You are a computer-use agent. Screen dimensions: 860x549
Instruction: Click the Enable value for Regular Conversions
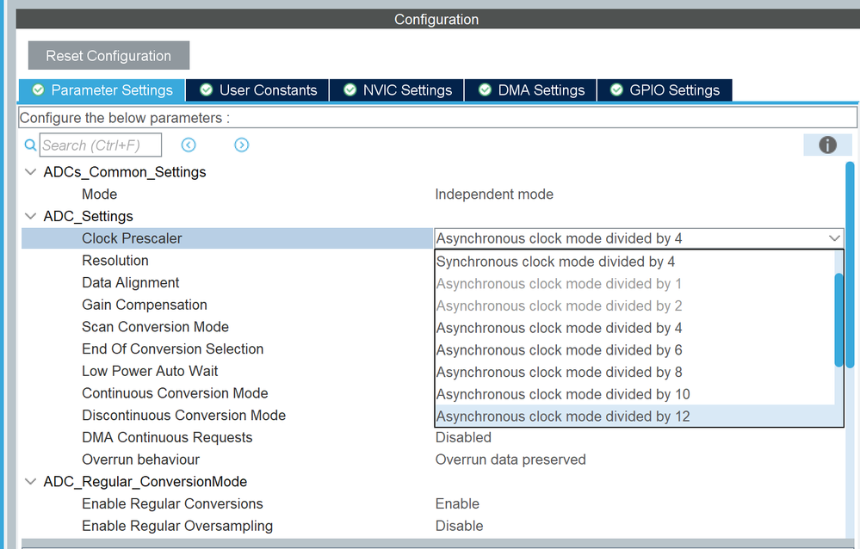tap(457, 503)
